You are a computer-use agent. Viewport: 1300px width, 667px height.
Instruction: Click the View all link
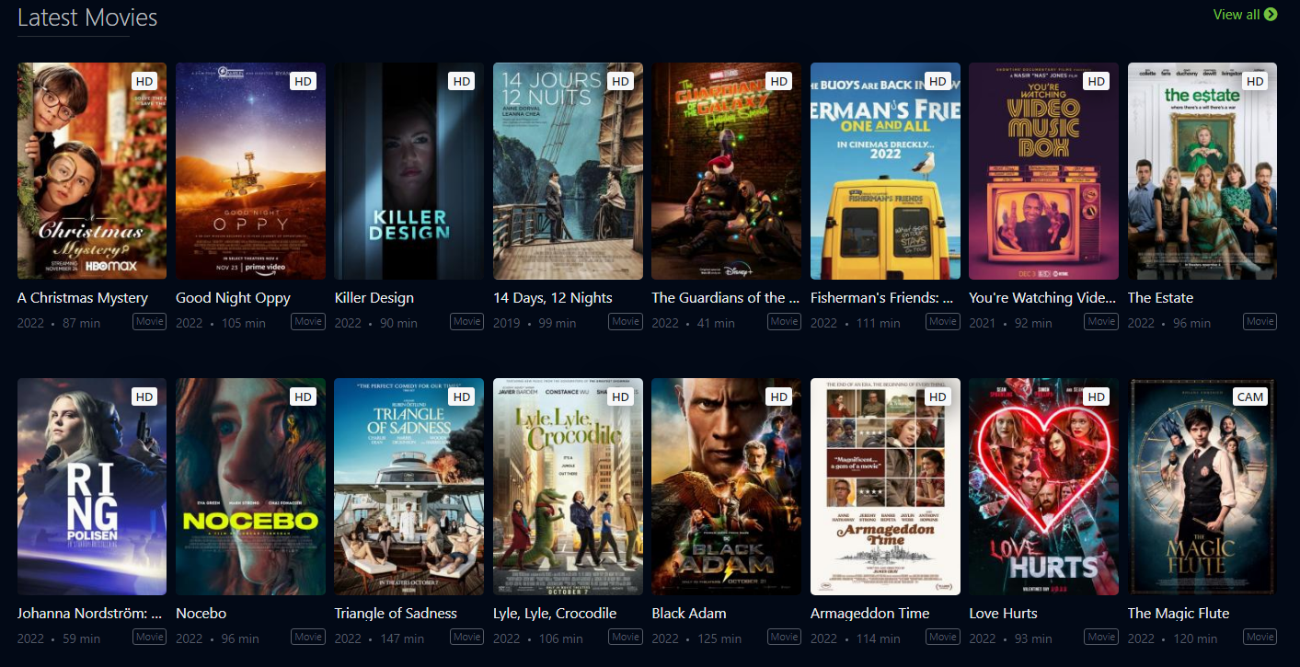[1245, 14]
